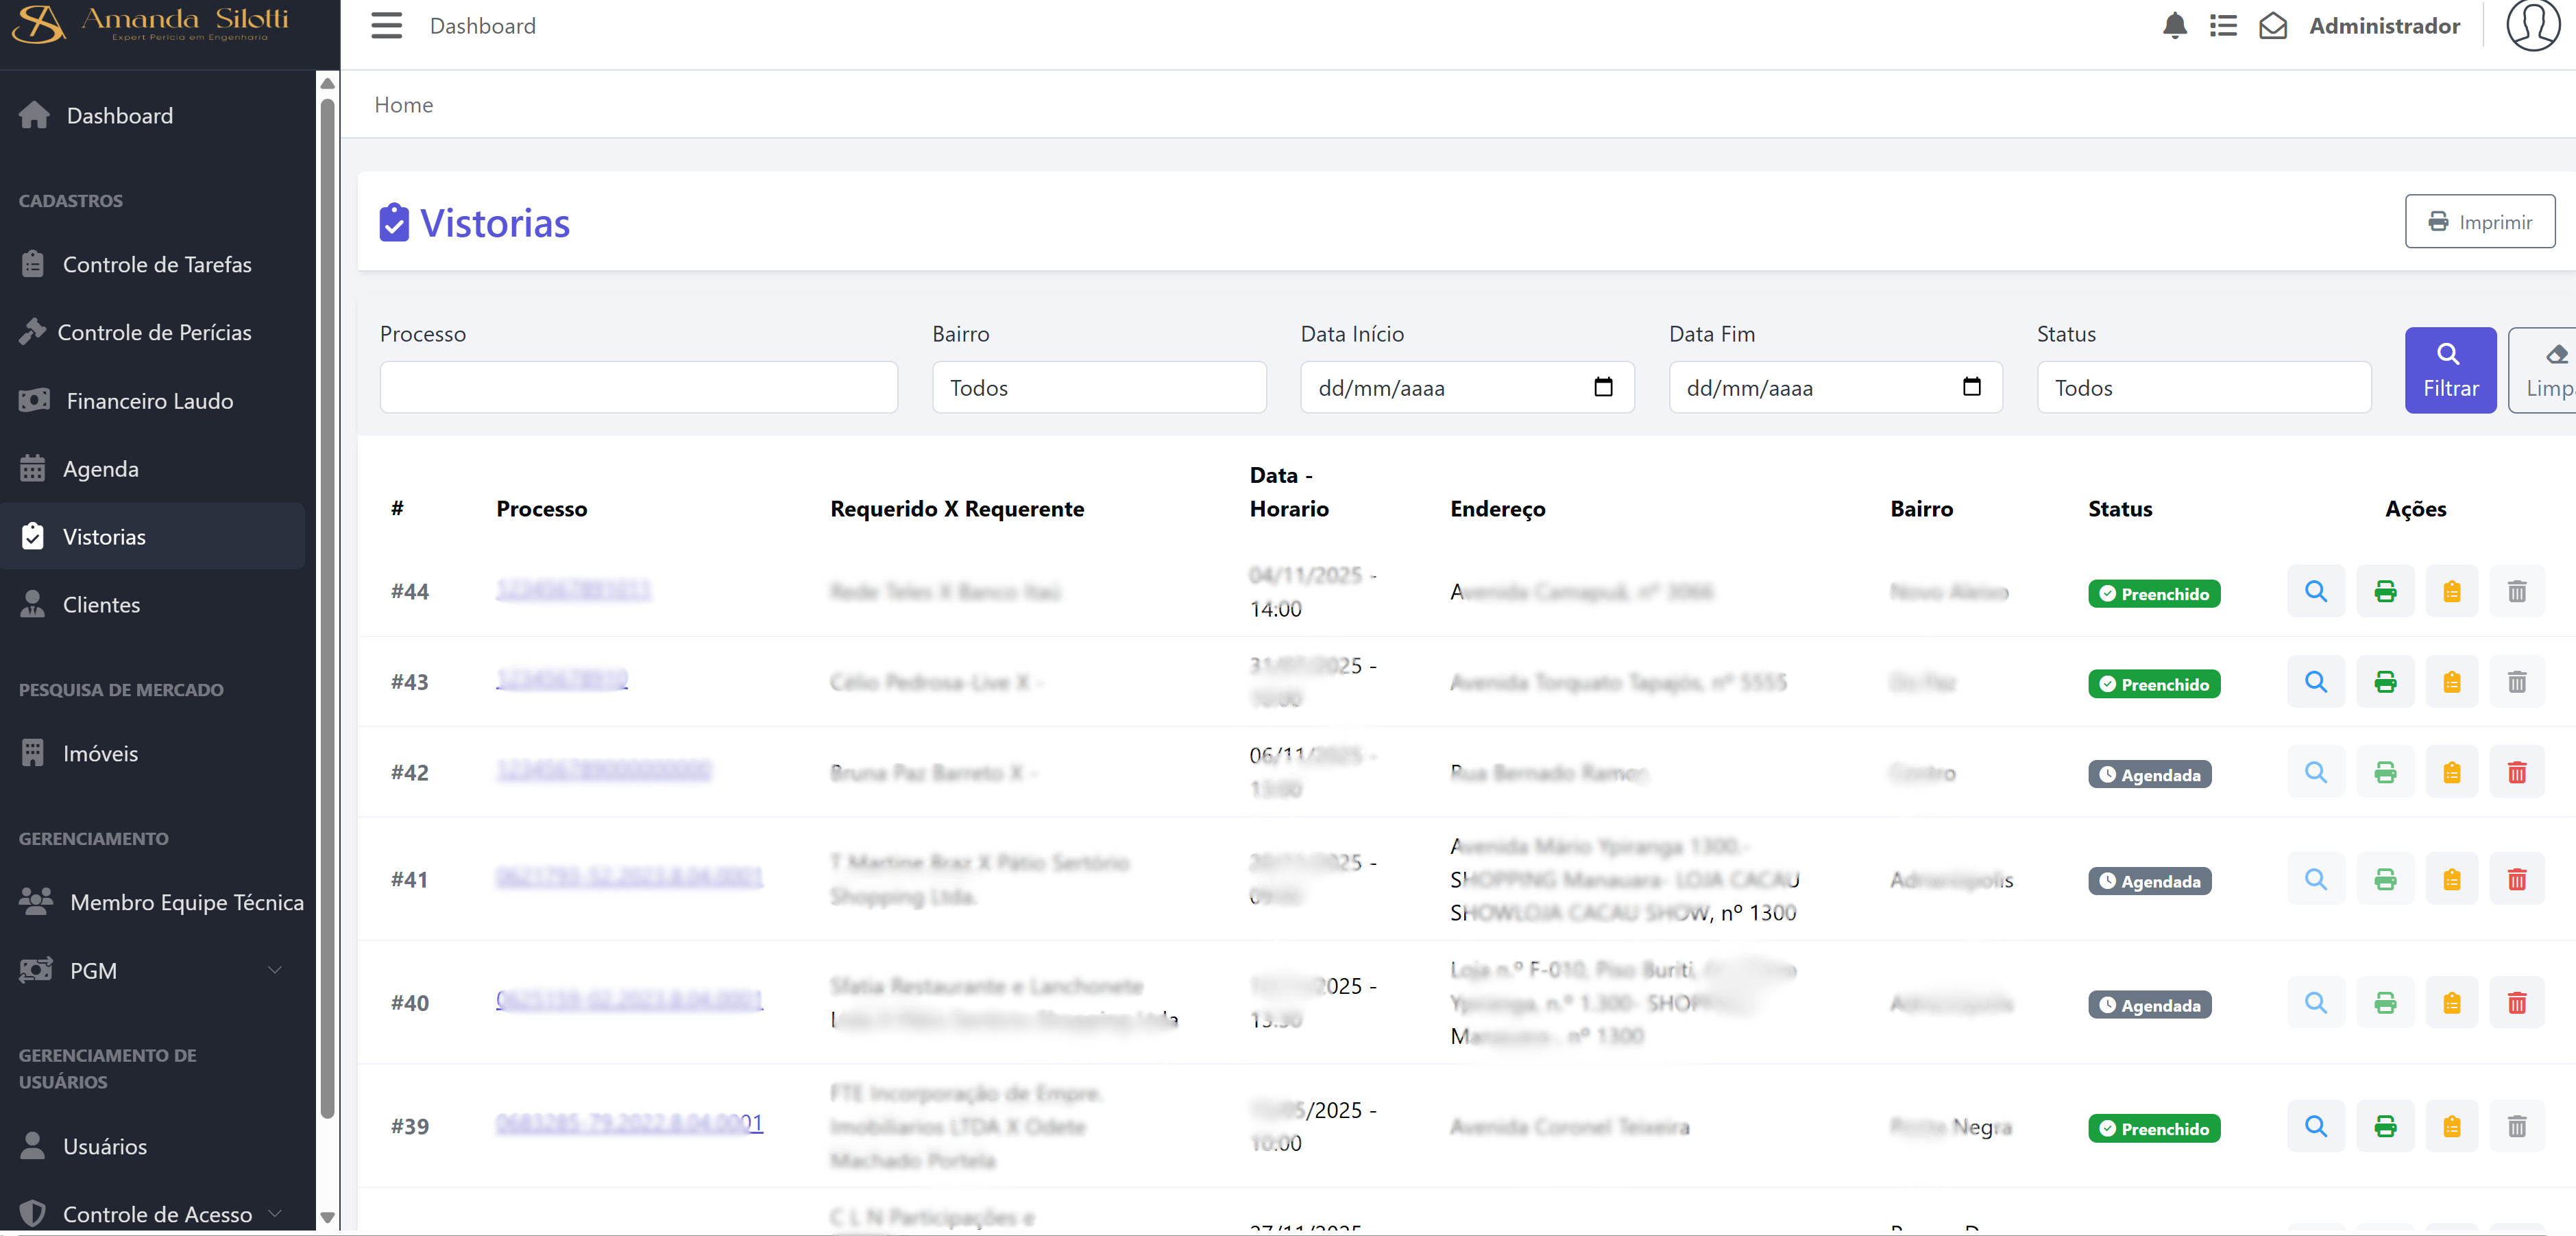Screen dimensions: 2576x1236
Task: Delete vistoria #41 with red trash icon
Action: click(2516, 880)
